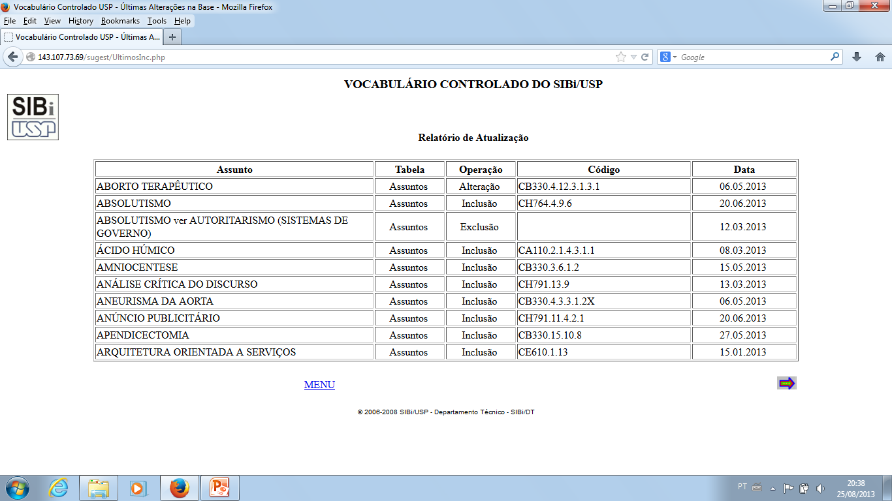Screen dimensions: 892x501
Task: Click the Relatório de Atualização heading
Action: (473, 138)
